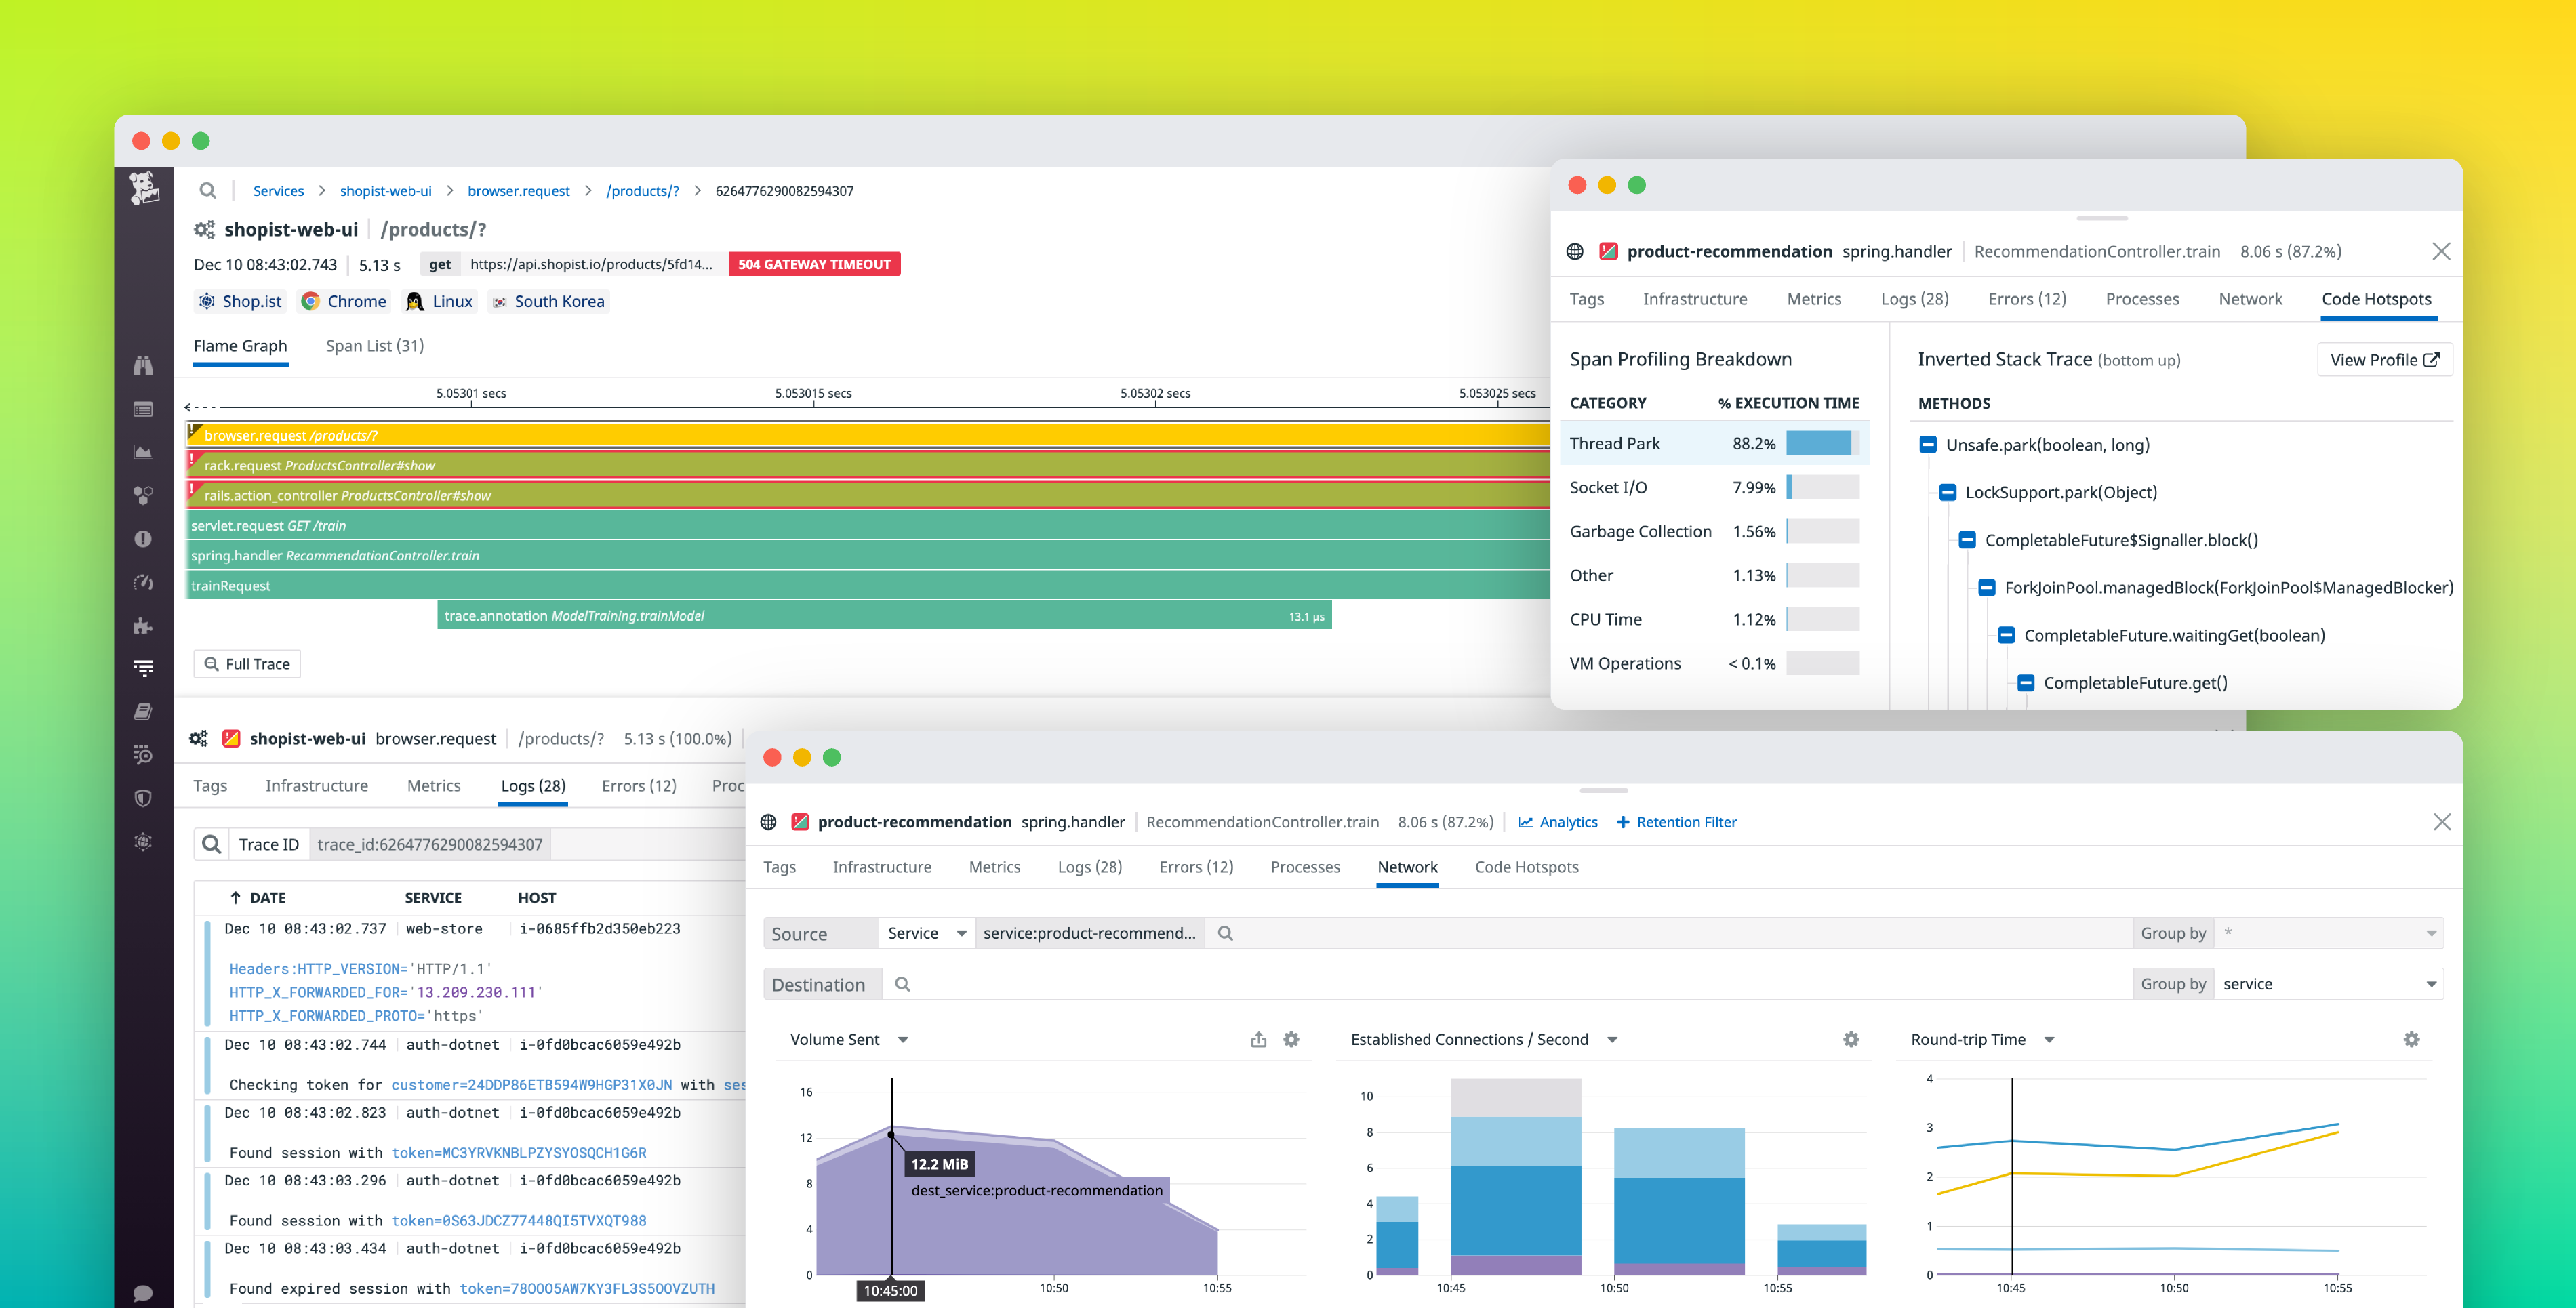Viewport: 2576px width, 1308px height.
Task: Collapse the LockSupport.park(Object) tree node
Action: [1947, 492]
